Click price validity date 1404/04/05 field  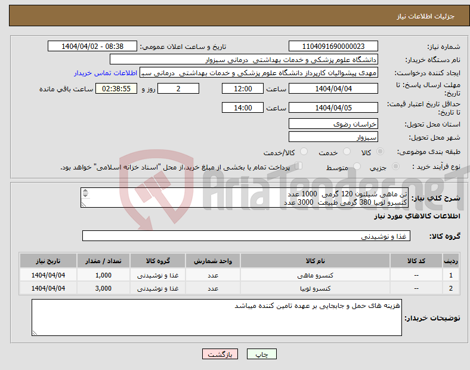click(x=333, y=107)
